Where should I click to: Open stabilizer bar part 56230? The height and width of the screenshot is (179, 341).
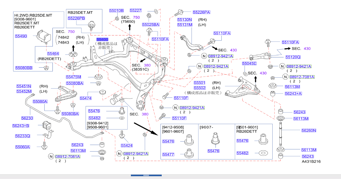[27, 118]
